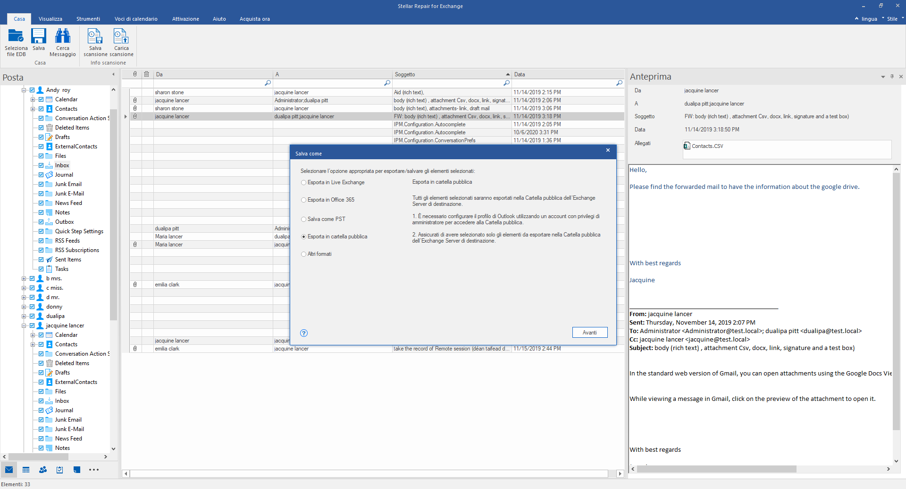
Task: Click the Seleziona file EDB icon
Action: [16, 36]
